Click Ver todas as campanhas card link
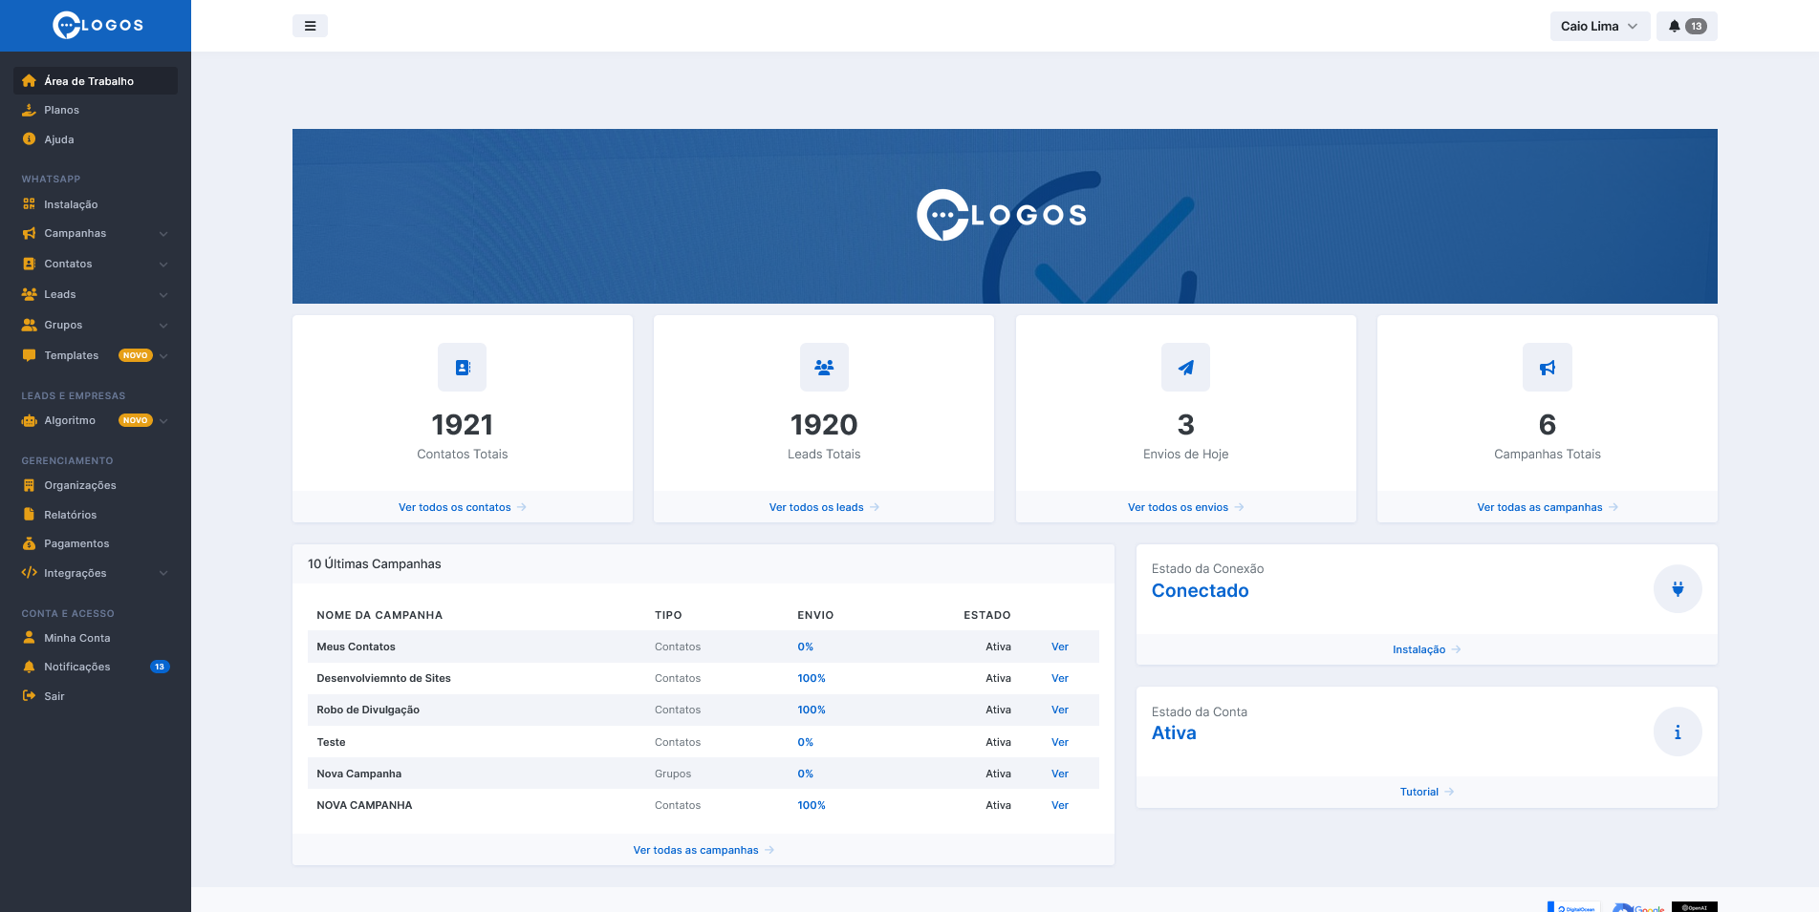This screenshot has width=1819, height=912. point(1548,507)
